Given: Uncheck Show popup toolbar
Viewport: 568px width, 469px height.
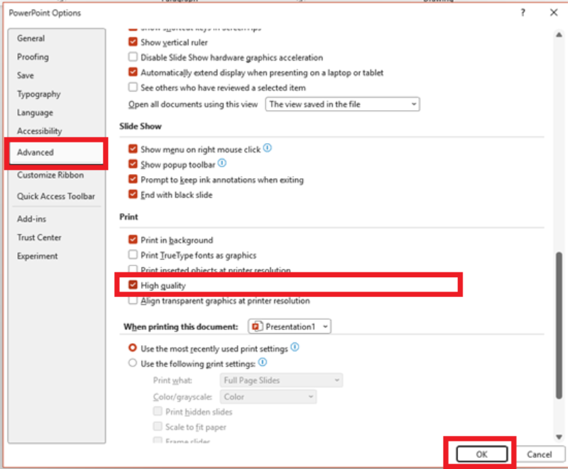Looking at the screenshot, I should point(133,164).
